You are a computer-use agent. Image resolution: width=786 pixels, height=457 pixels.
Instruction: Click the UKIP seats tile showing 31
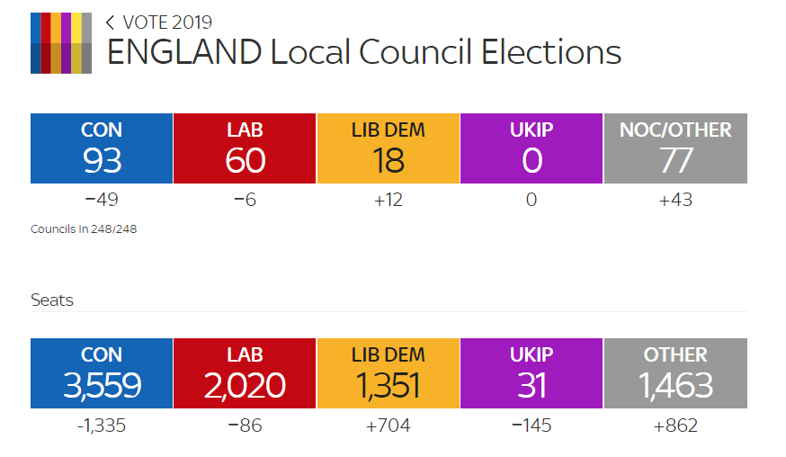[x=531, y=373]
